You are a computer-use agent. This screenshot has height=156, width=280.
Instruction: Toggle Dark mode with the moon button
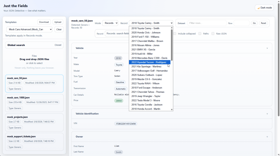click(264, 8)
